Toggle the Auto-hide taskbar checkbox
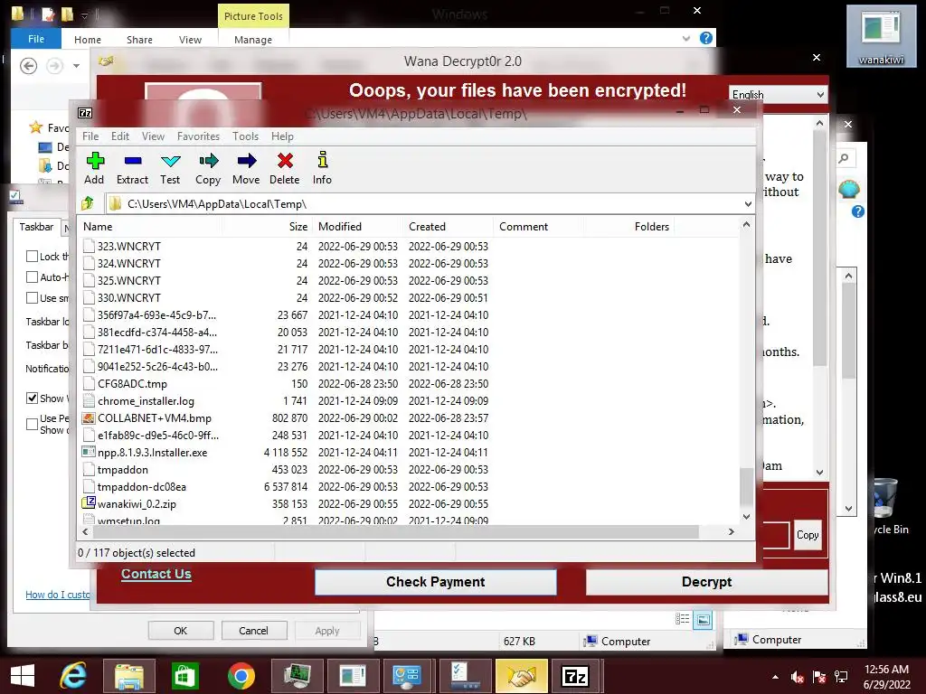This screenshot has width=926, height=694. pyautogui.click(x=32, y=277)
